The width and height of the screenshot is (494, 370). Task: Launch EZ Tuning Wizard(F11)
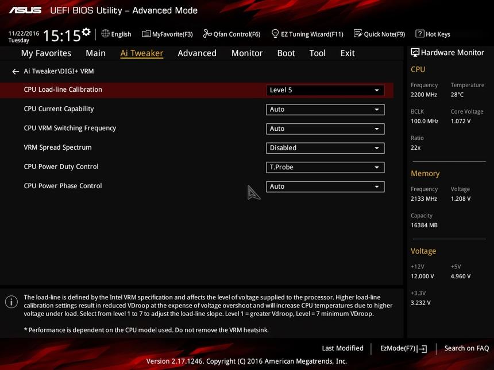click(307, 34)
